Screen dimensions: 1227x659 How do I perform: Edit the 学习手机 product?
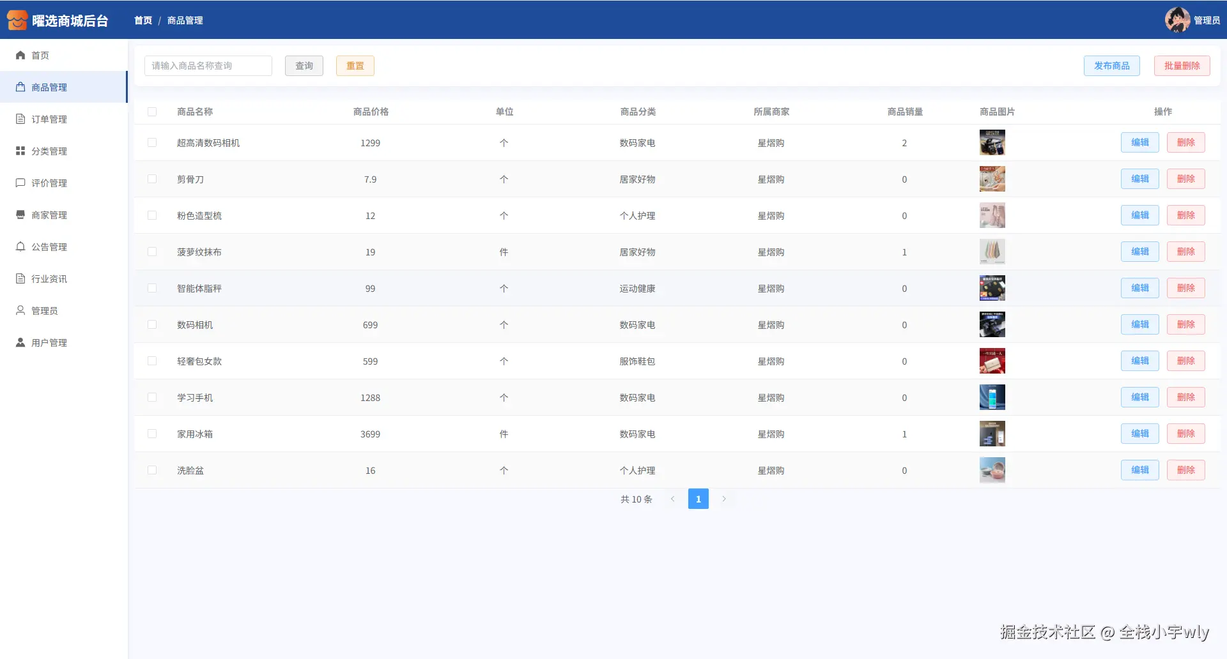tap(1140, 397)
